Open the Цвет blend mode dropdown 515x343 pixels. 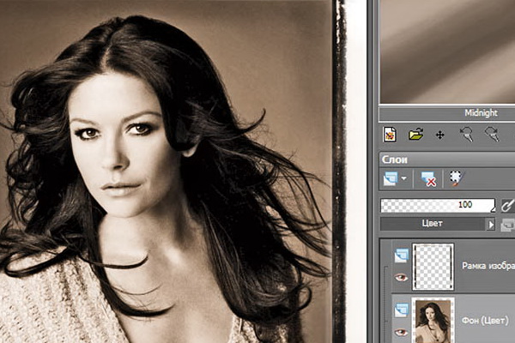pos(433,224)
